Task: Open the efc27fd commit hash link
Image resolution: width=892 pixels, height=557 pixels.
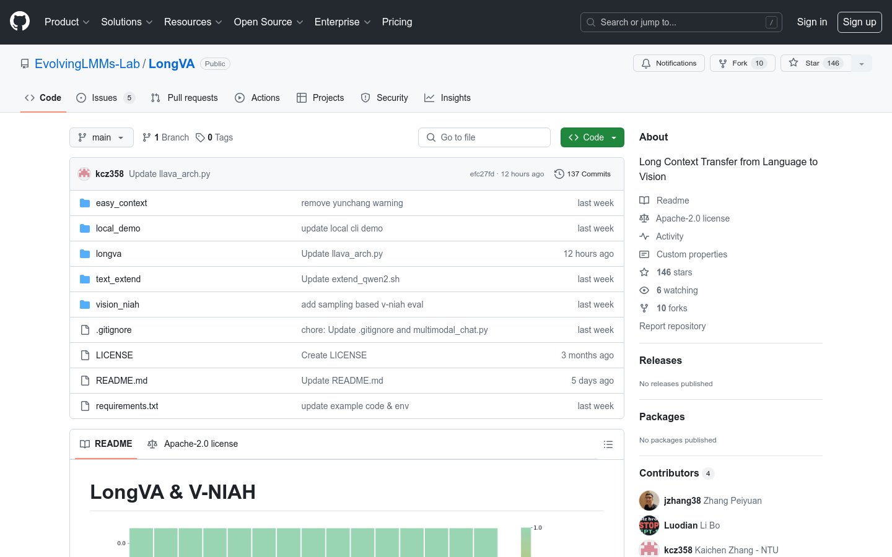Action: coord(482,174)
